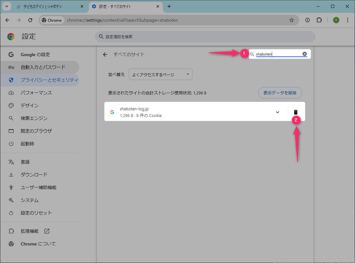This screenshot has height=263, width=355.
Task: Click the key icon for passwords
Action: (11, 67)
